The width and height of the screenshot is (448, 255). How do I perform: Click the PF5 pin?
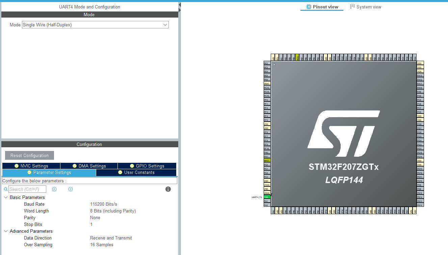[x=267, y=120]
